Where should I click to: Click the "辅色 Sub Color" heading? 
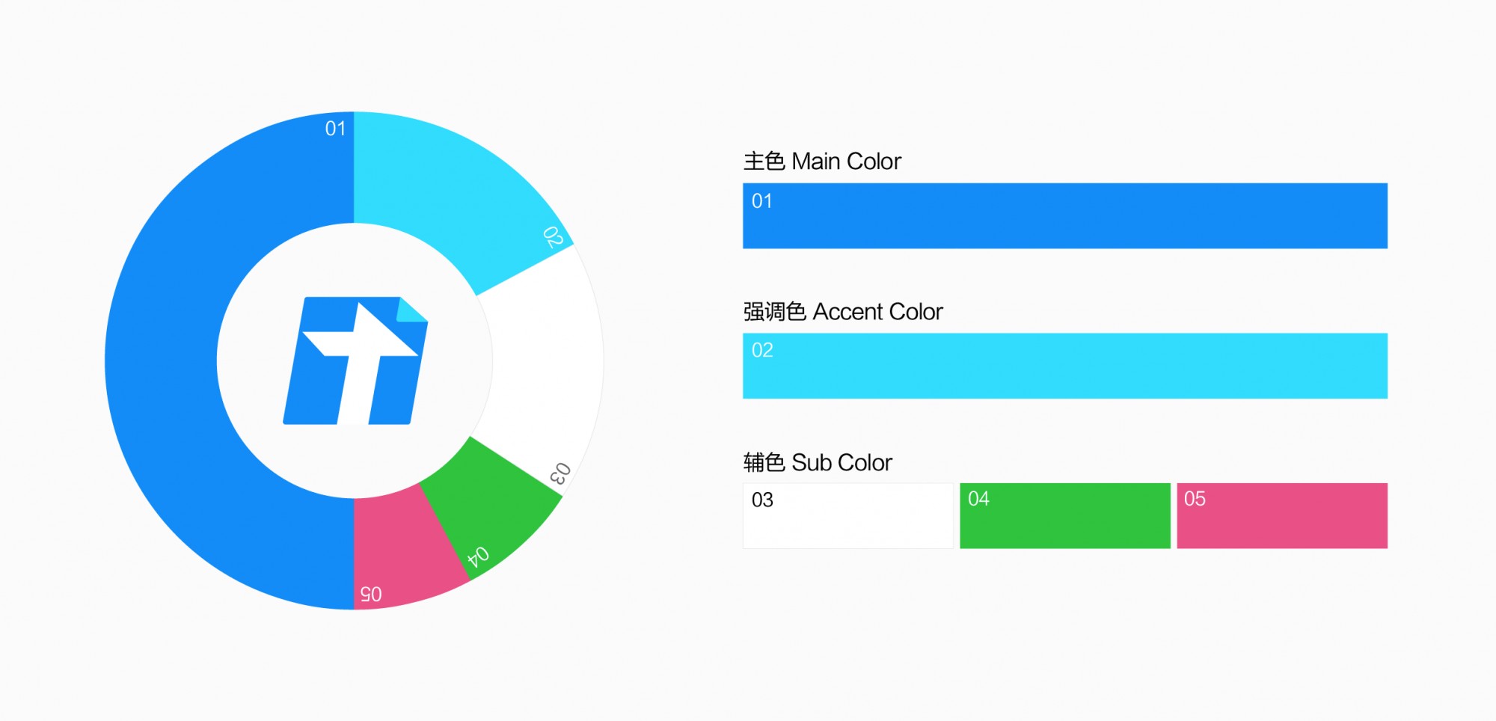pos(818,463)
